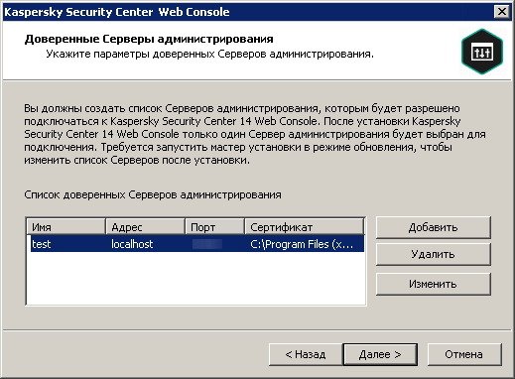515x379 pixels.
Task: Click the localhost address cell
Action: (x=132, y=244)
